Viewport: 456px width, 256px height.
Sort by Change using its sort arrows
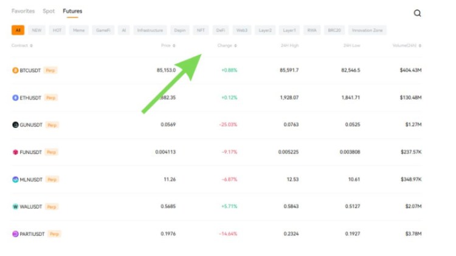(235, 45)
